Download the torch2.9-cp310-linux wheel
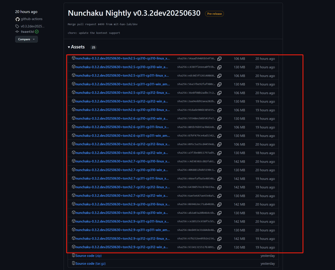 pyautogui.click(x=123, y=204)
